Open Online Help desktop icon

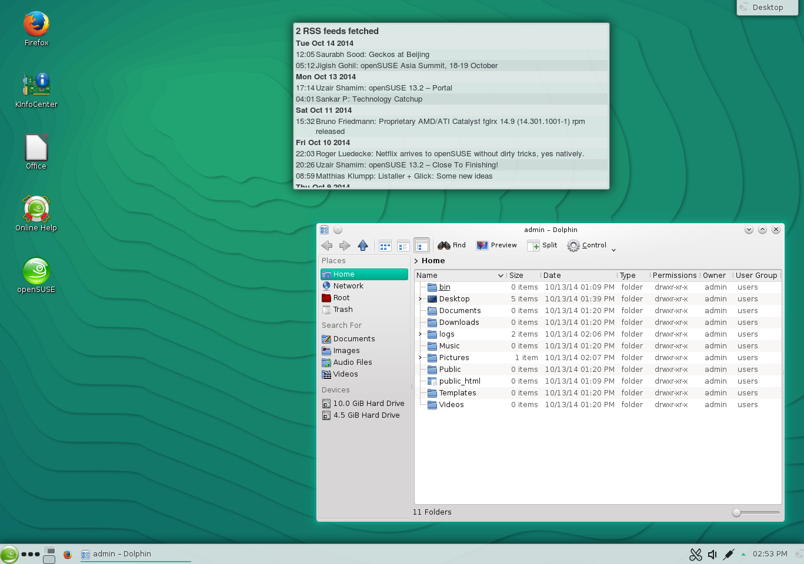36,214
